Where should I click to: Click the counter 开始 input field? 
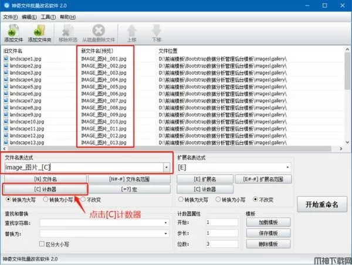tap(222, 222)
